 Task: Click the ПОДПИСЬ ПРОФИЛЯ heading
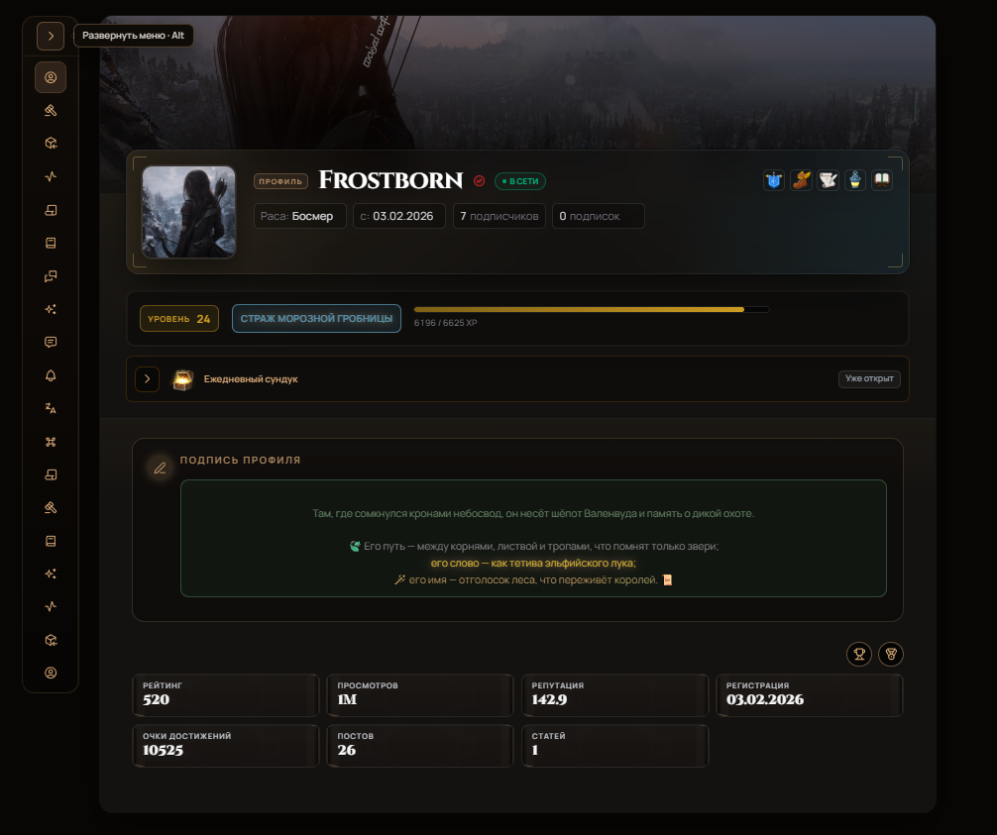(x=241, y=460)
